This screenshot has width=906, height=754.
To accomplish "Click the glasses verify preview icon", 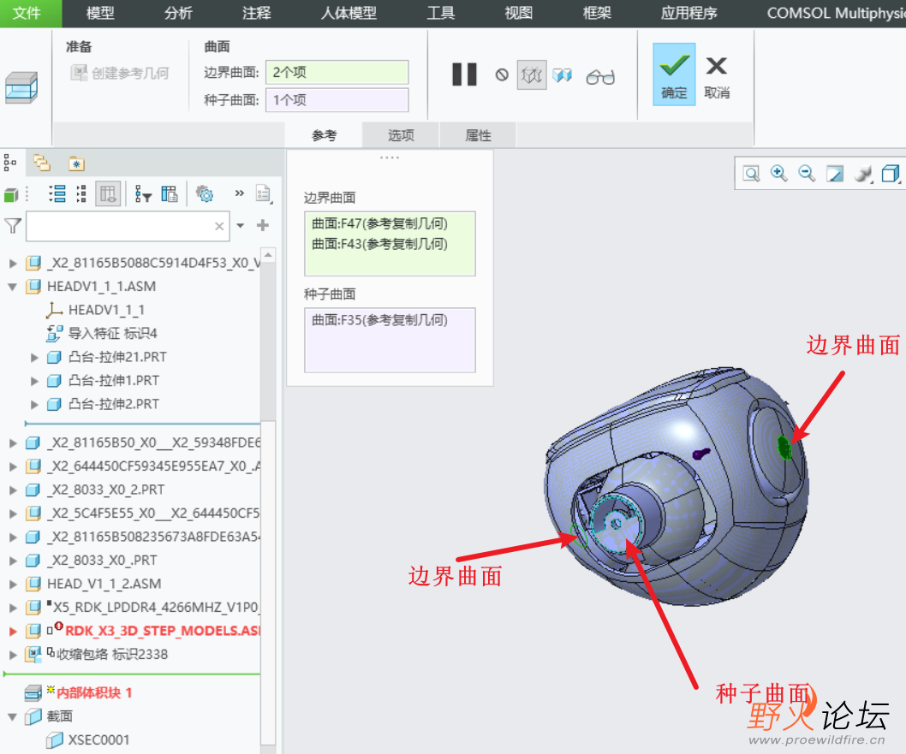I will pos(599,76).
